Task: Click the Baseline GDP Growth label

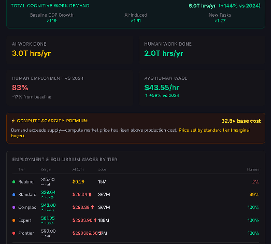Action: [52, 15]
